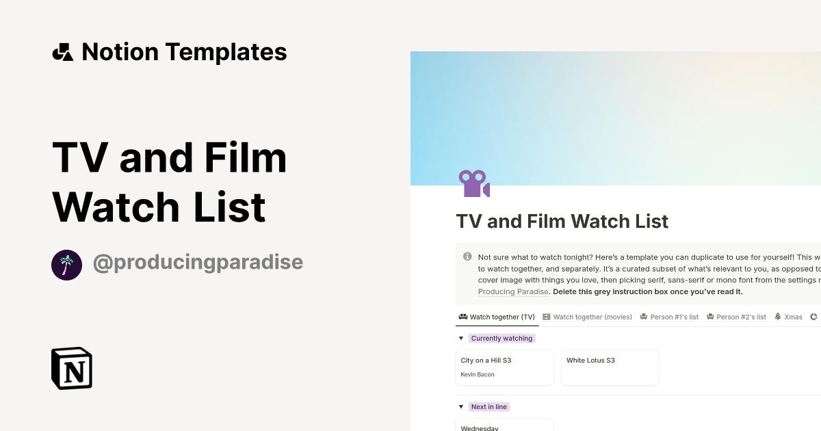Click the @producingparadise username link
This screenshot has height=431, width=821.
[x=198, y=262]
